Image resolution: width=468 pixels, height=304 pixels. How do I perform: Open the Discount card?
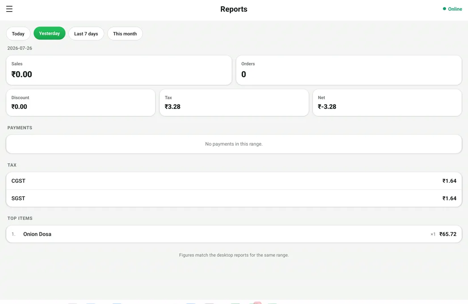point(80,103)
